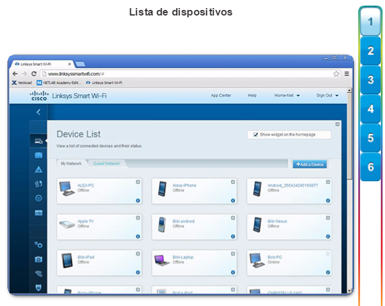Open a new browser tab
Viewport: 385px width, 306px height.
click(x=81, y=64)
